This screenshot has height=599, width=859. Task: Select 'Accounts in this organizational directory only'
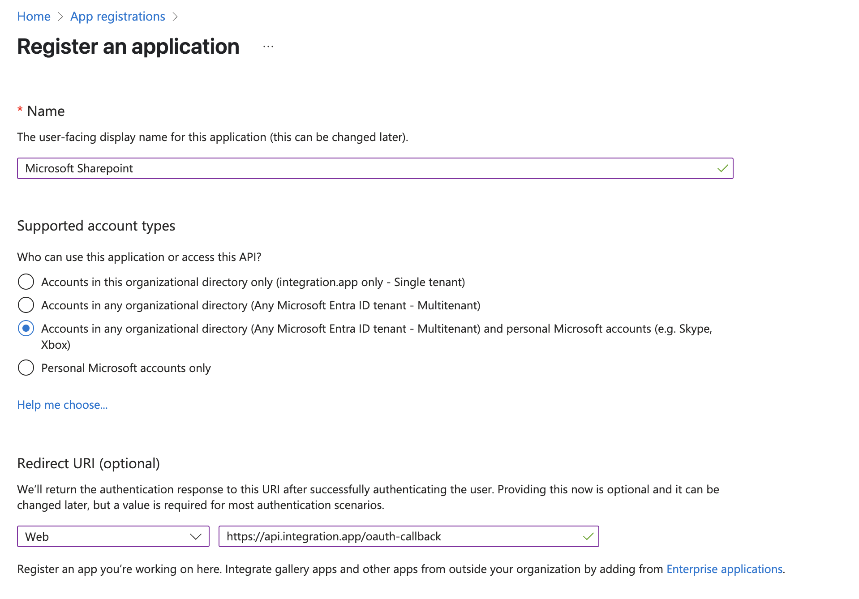click(x=26, y=282)
